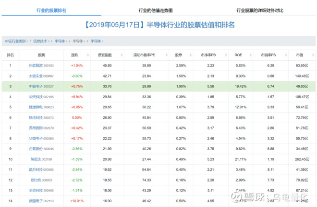317x207 pixels.
Task: Select the 捷捷微电 300623 link
Action: 41,107
